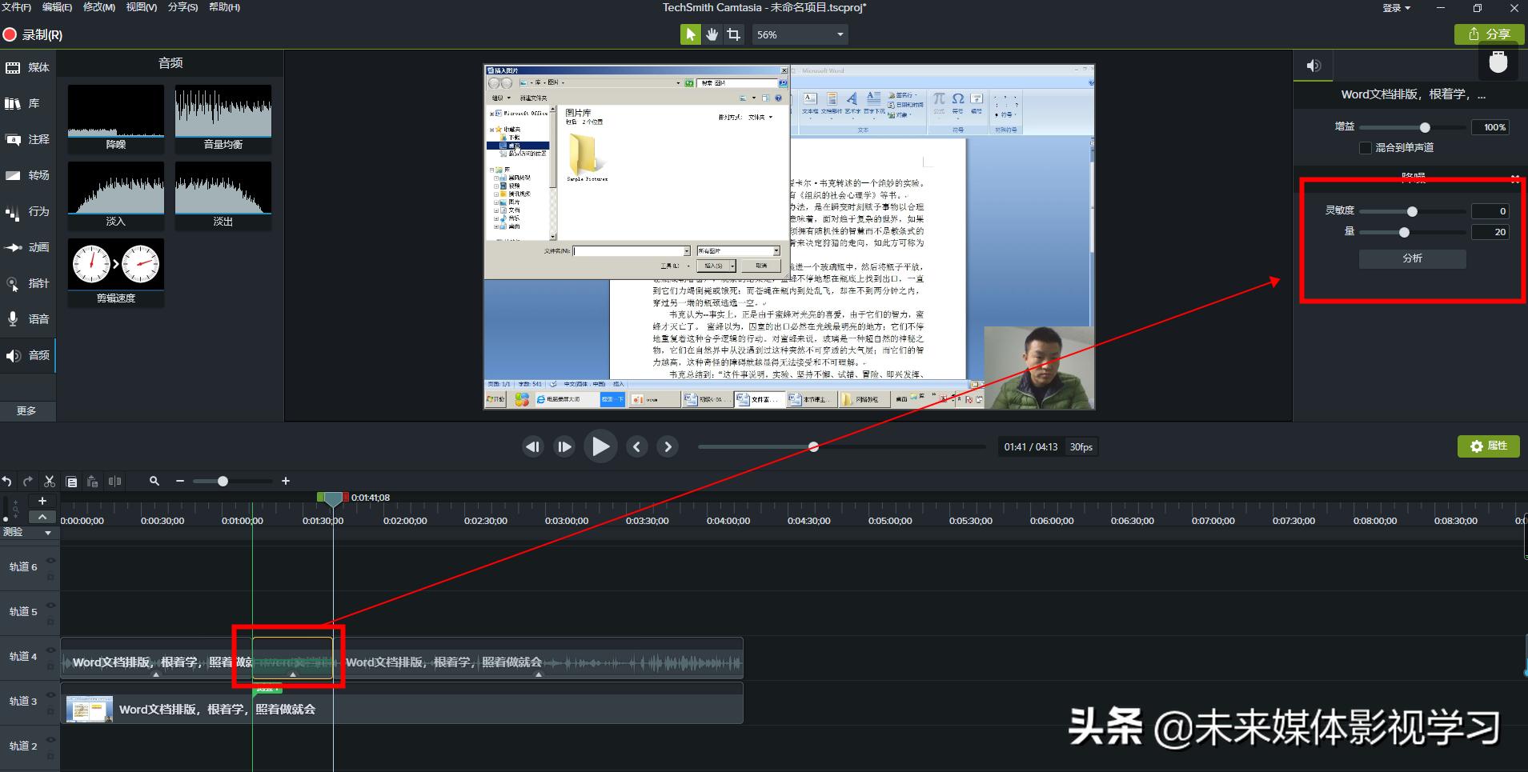Image resolution: width=1528 pixels, height=772 pixels.
Task: Split the clip at the playhead
Action: tap(114, 482)
